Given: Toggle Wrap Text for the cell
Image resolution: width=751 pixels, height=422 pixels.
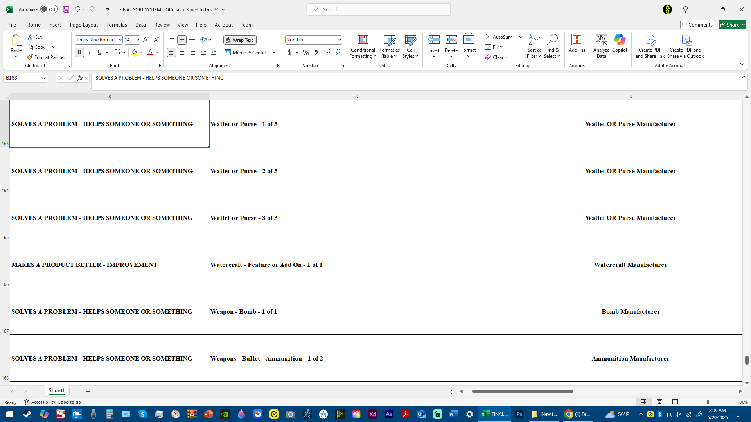Looking at the screenshot, I should tap(240, 40).
